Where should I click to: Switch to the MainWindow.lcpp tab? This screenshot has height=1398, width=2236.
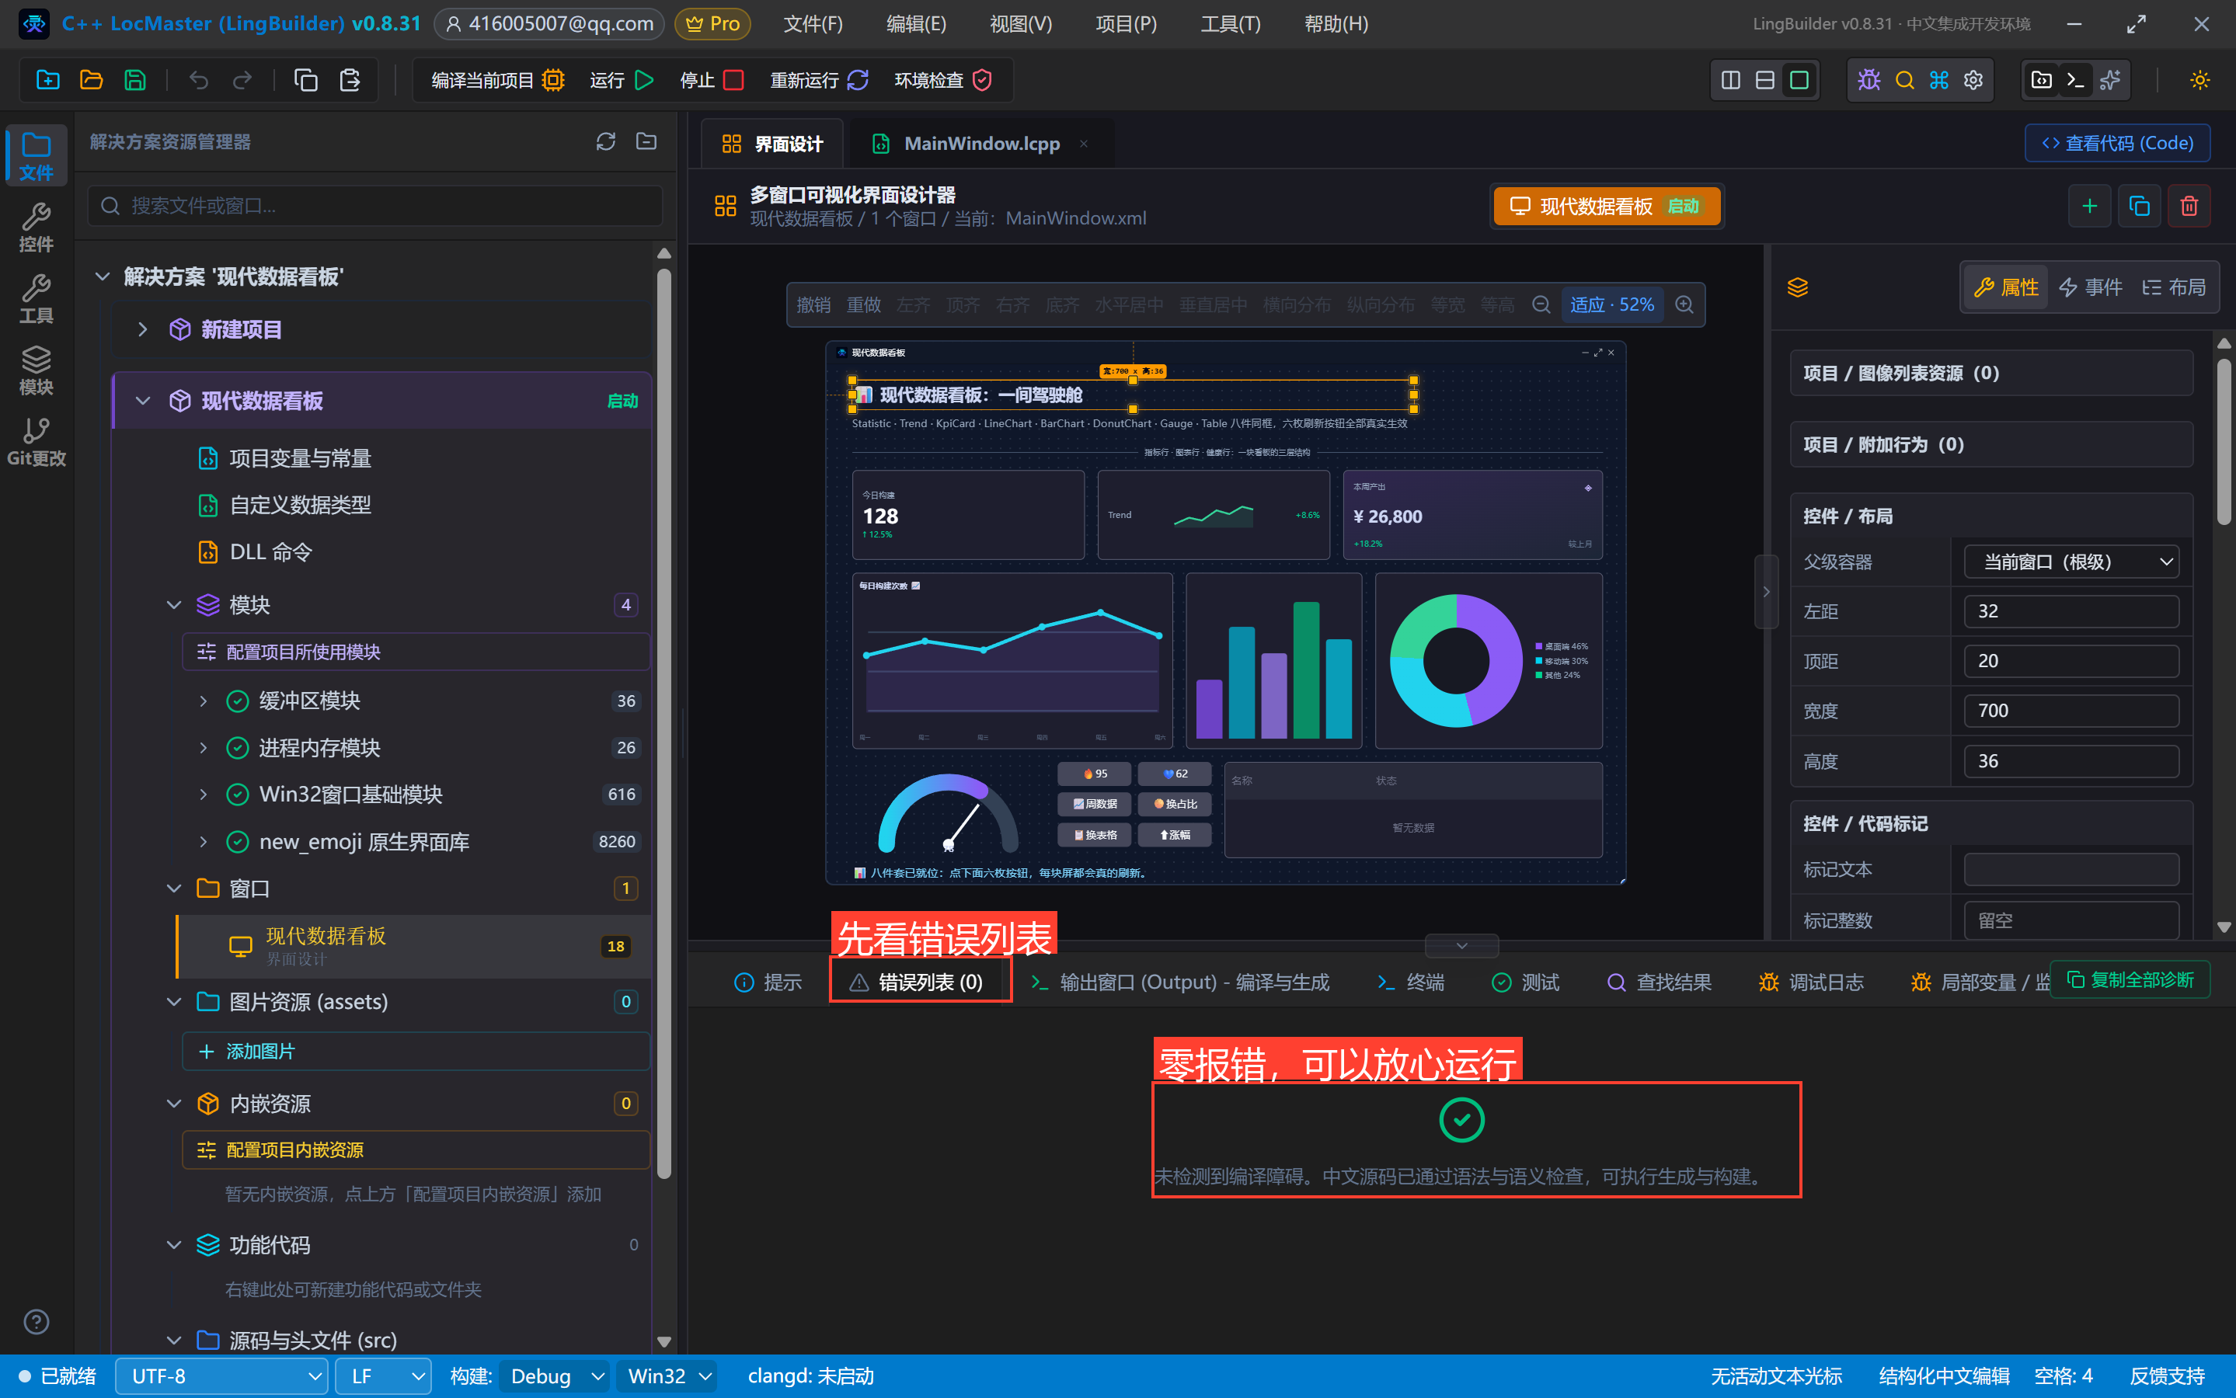tap(980, 144)
